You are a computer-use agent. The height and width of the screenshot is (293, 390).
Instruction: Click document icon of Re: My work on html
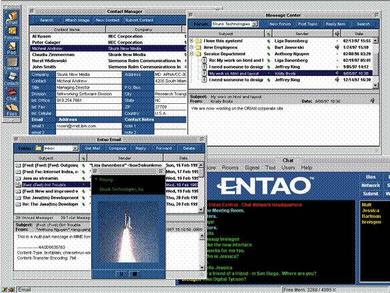tap(204, 60)
